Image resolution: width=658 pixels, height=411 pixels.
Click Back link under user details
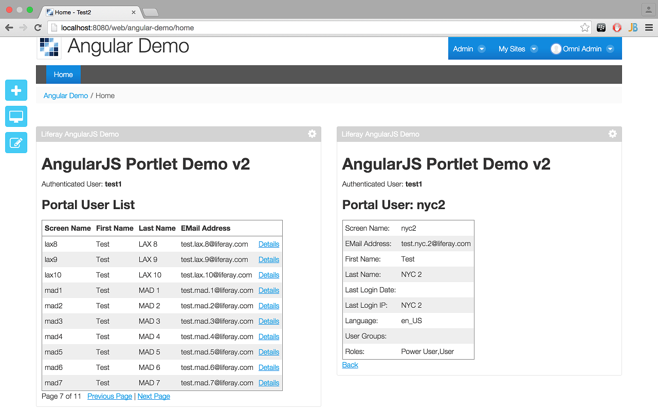[350, 365]
